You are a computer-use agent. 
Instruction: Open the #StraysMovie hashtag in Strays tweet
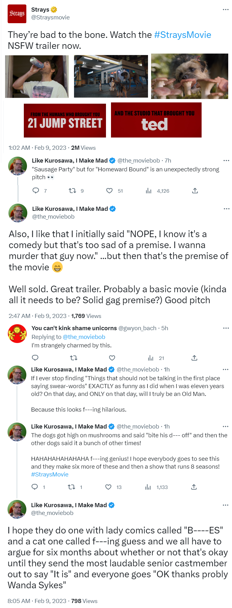tap(182, 35)
